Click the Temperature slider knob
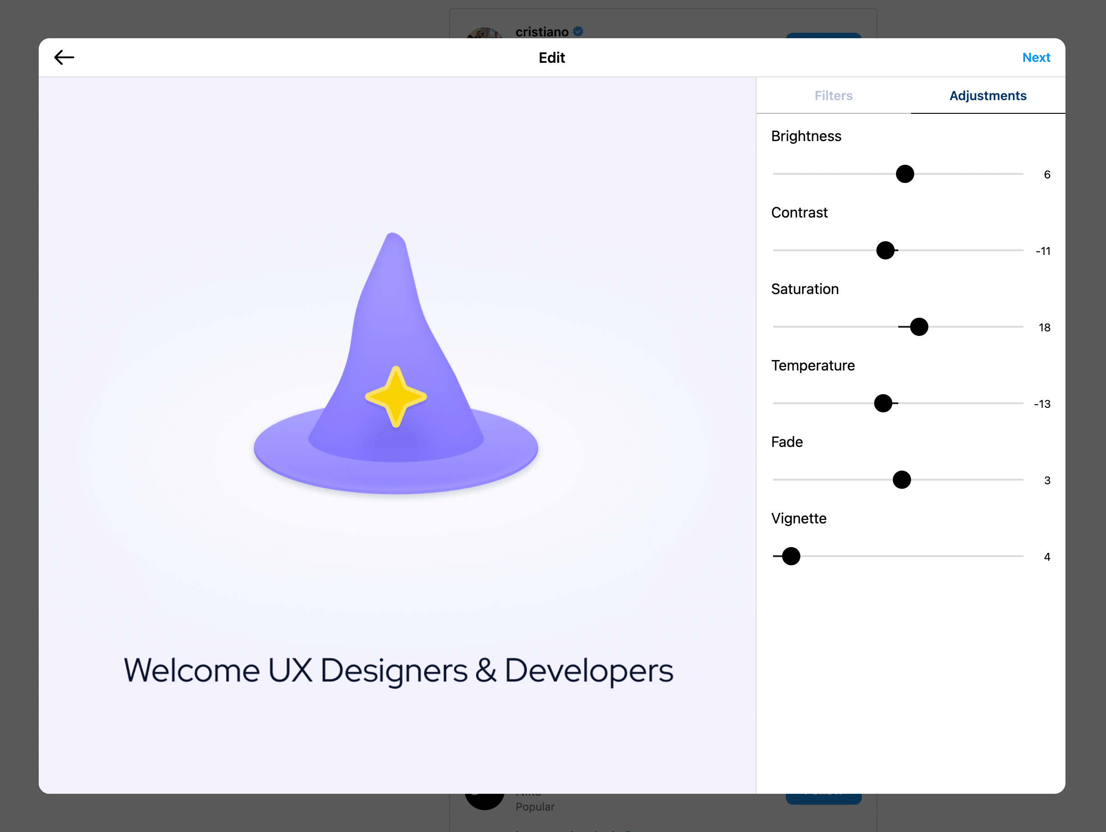The height and width of the screenshot is (832, 1106). click(882, 403)
